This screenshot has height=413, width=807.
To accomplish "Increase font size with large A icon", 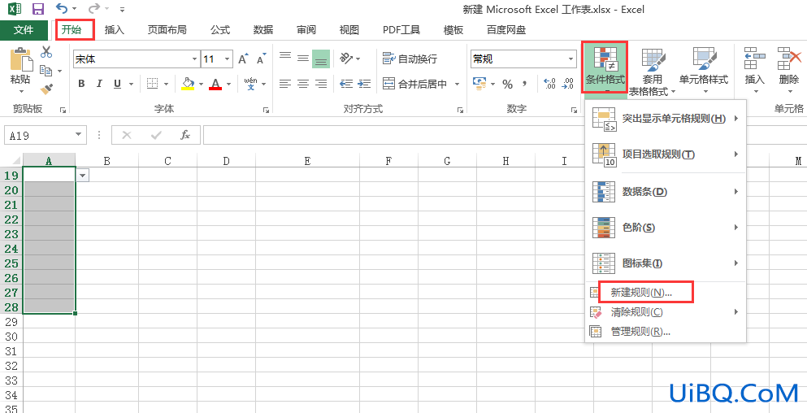I will tap(244, 59).
